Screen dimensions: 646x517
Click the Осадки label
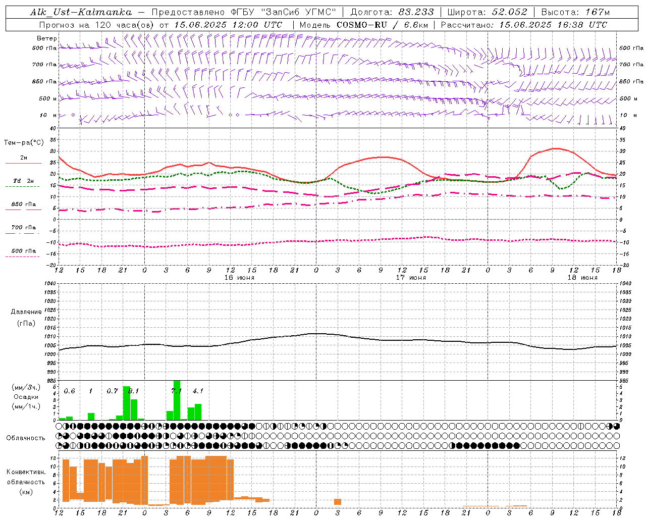click(x=26, y=397)
